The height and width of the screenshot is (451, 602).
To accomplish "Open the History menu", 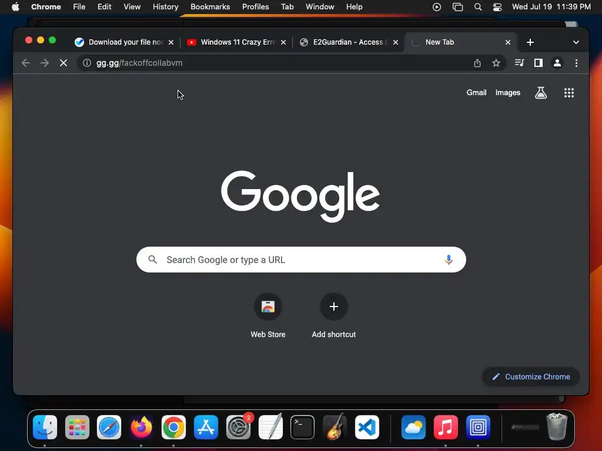I will tap(165, 7).
